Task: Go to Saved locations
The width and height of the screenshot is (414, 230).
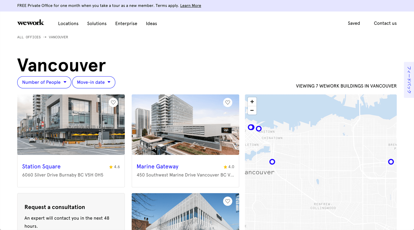Action: click(354, 23)
